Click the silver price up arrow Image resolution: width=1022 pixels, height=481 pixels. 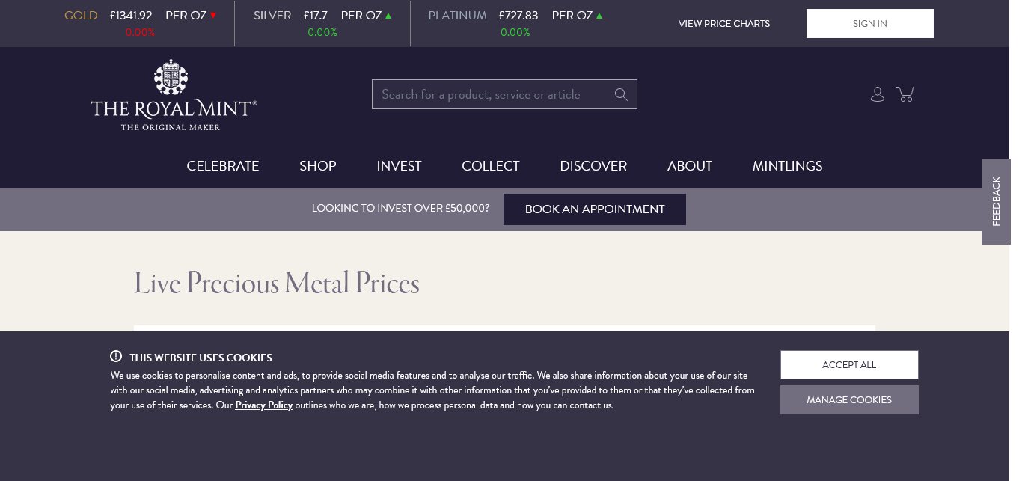pos(388,16)
